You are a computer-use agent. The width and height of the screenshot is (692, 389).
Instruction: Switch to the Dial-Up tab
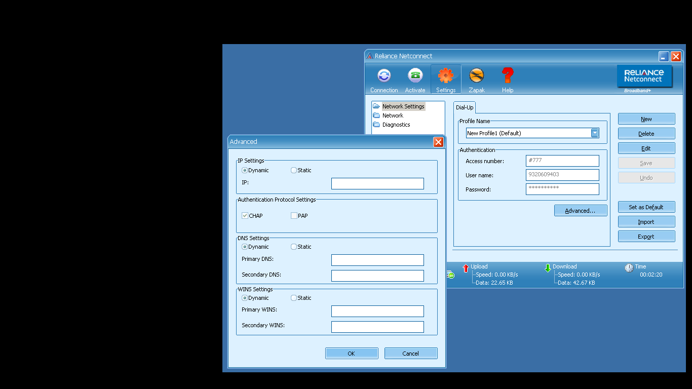(x=465, y=107)
